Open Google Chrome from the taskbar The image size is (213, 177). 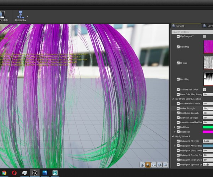click(x=4, y=173)
